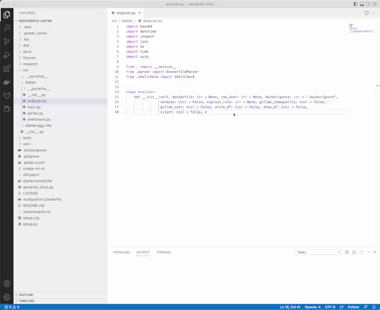Expand the OUTLINE section
380x310 pixels.
coord(26,294)
